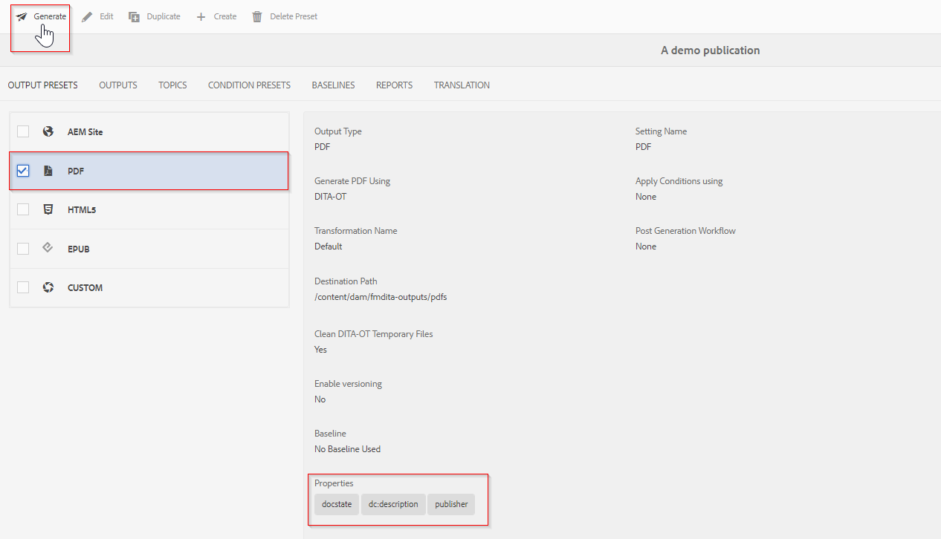Viewport: 941px width, 539px height.
Task: Uncheck the PDF preset checkbox
Action: coord(22,170)
